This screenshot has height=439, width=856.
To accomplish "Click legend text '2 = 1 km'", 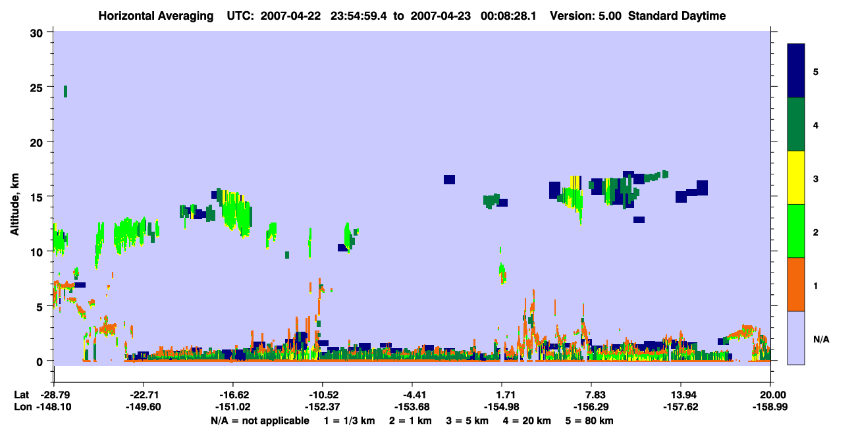I will click(410, 420).
